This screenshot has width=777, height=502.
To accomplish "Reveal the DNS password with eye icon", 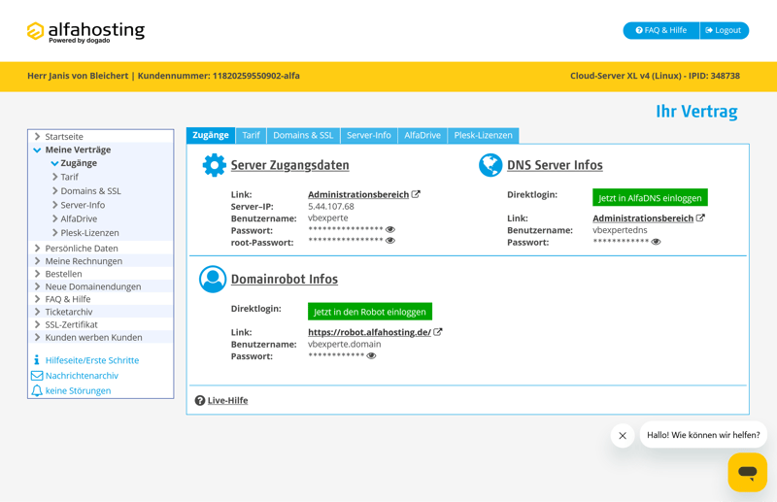I will (x=656, y=242).
